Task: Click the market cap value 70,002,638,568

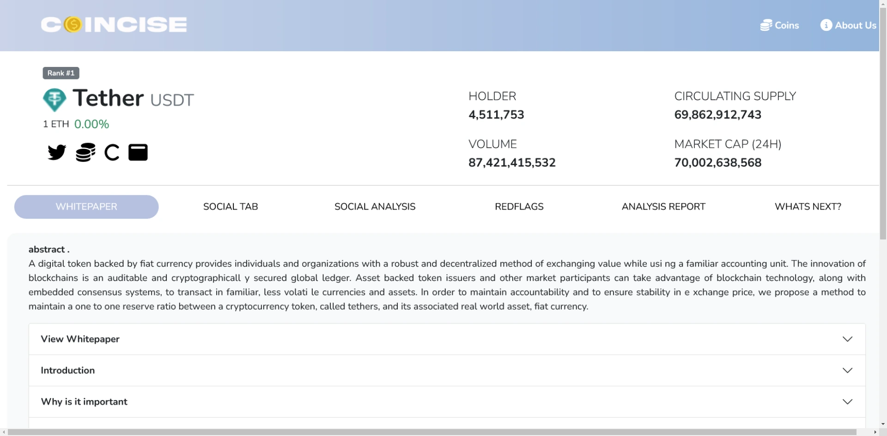Action: [x=718, y=163]
